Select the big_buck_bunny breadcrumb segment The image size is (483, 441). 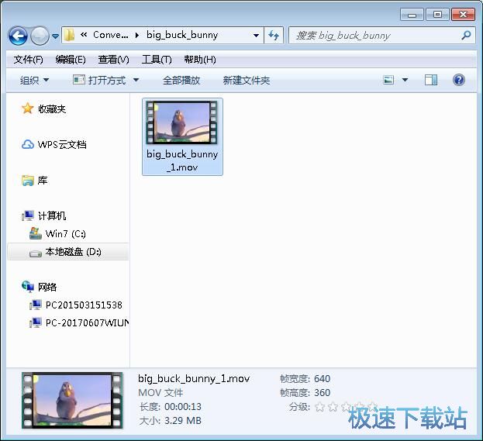click(182, 35)
